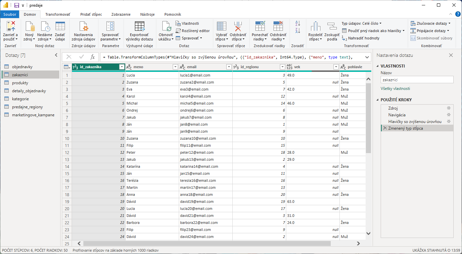Switch to the Transformovať tab
This screenshot has height=254, width=462.
point(58,14)
